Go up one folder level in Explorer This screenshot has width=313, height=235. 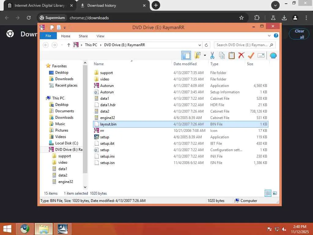coord(69,45)
